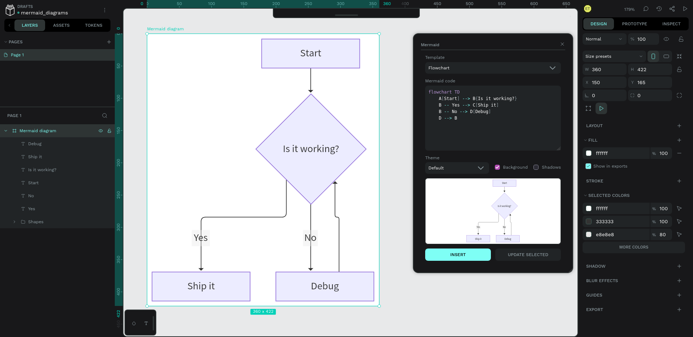This screenshot has width=693, height=337.
Task: Open Size presets dropdown
Action: 614,56
